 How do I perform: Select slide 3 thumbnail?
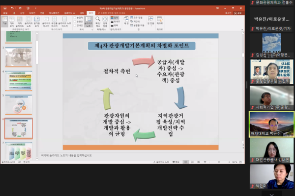click(x=19, y=57)
